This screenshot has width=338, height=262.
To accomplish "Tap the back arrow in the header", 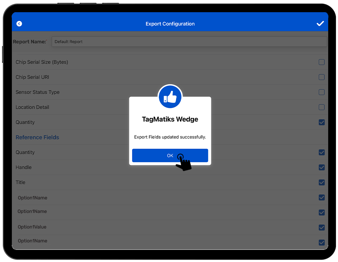I will pyautogui.click(x=19, y=24).
